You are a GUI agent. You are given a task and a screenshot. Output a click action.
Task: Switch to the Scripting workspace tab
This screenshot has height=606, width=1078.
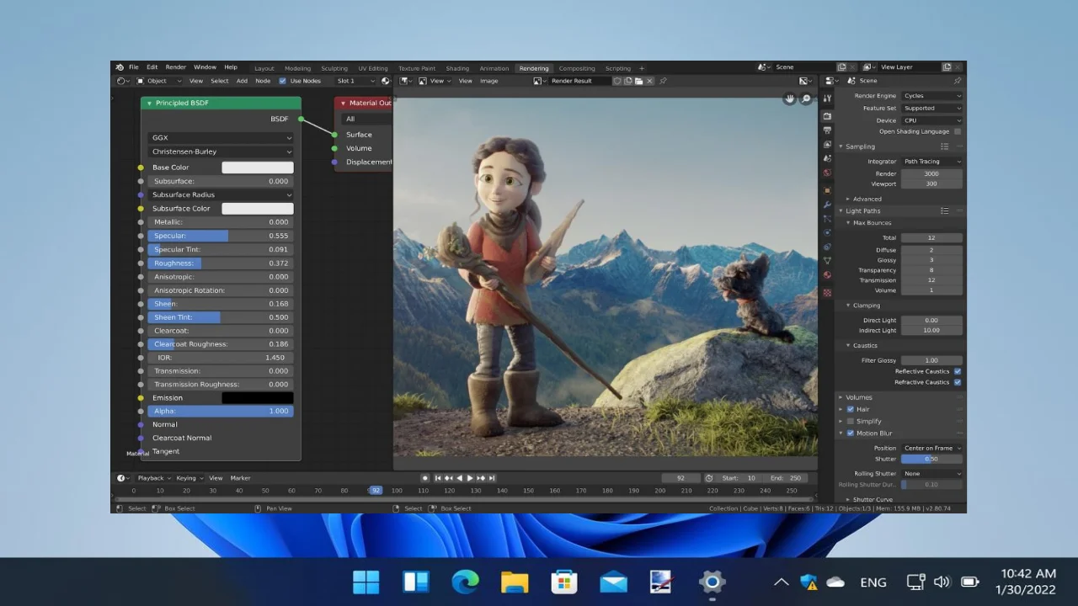point(617,68)
